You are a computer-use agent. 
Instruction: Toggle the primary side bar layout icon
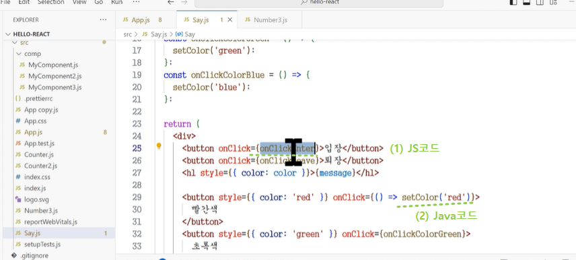513,2
